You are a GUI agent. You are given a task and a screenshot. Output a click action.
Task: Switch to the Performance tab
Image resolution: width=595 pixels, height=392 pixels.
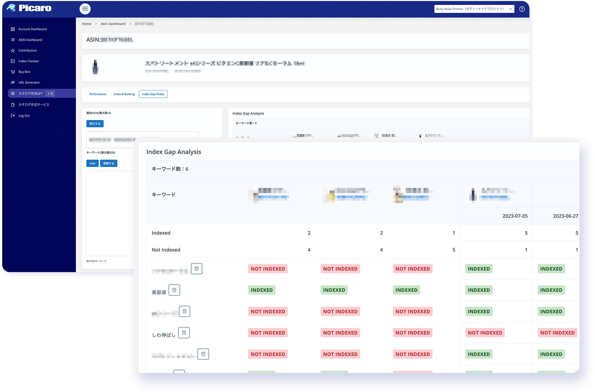click(98, 94)
